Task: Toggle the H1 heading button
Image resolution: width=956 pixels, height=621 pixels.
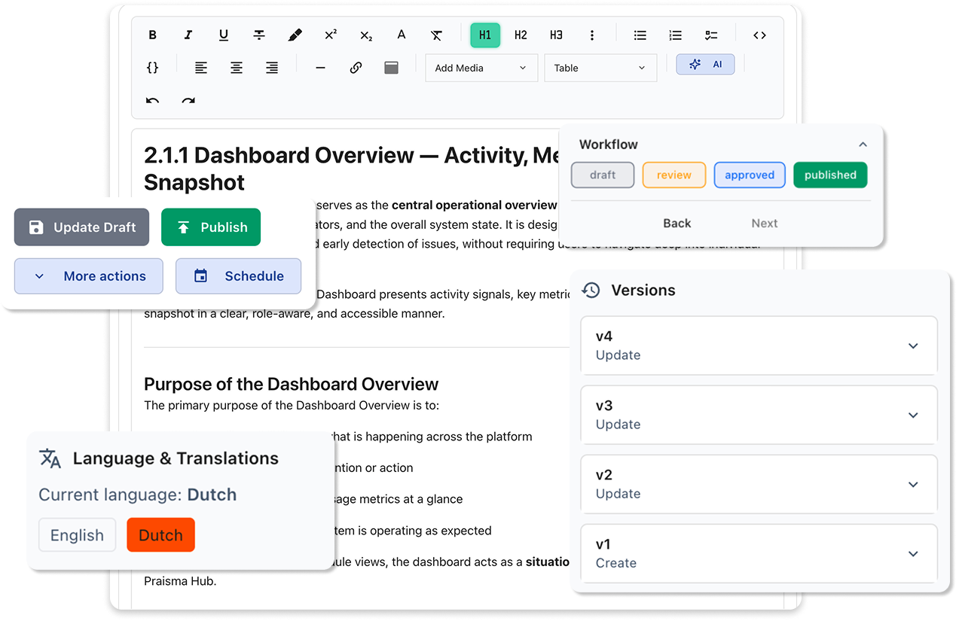Action: click(x=485, y=35)
